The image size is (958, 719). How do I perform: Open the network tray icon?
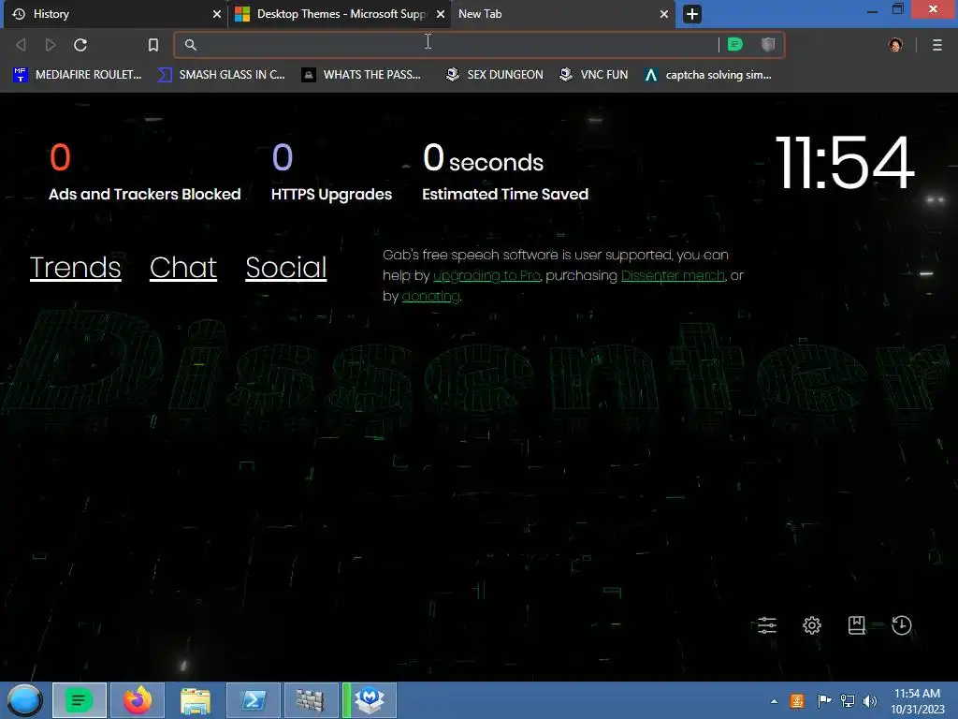[x=848, y=701]
